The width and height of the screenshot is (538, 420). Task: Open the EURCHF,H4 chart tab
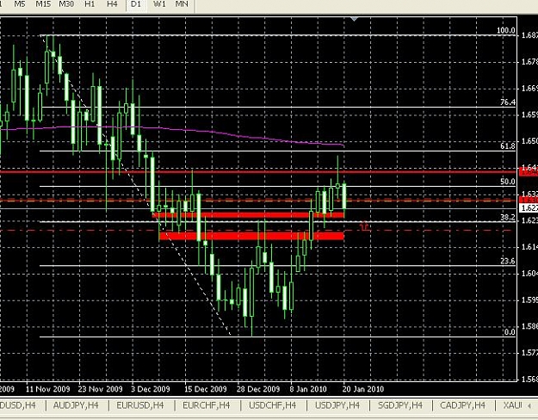point(207,405)
